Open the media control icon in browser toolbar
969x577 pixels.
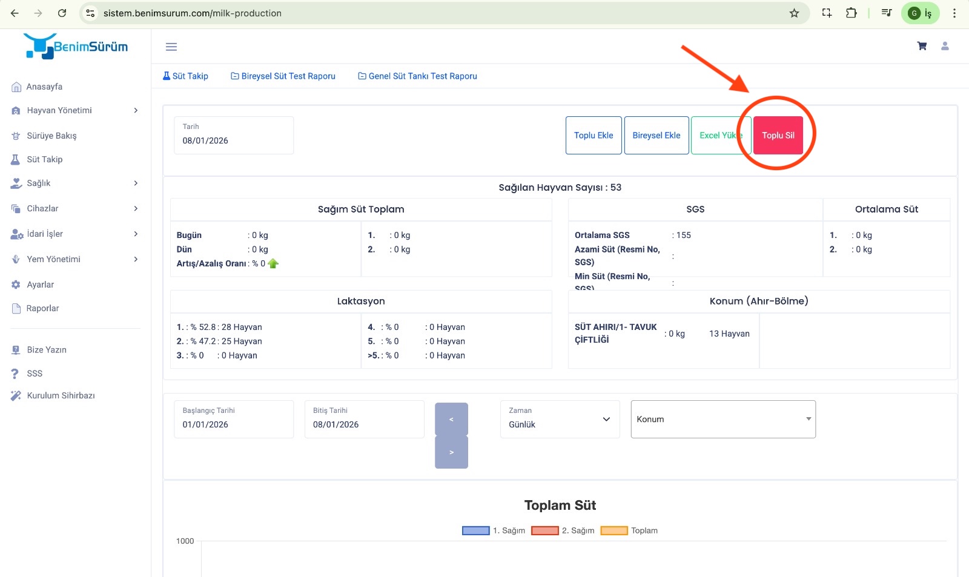tap(887, 13)
